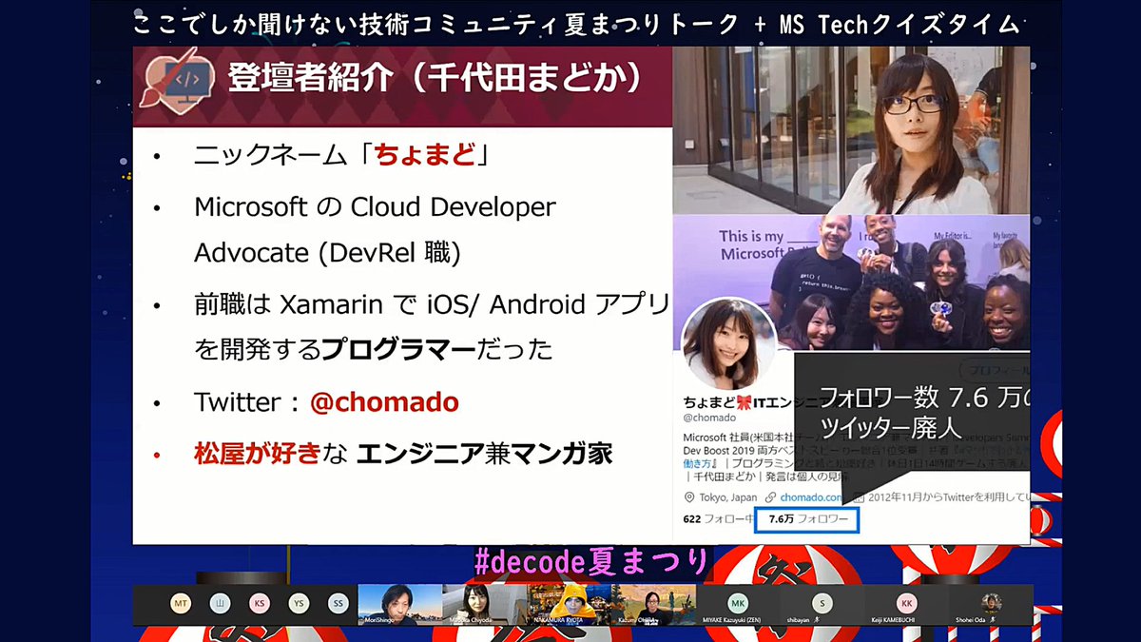
Task: Click the 7.6万 フォロワー follower count
Action: point(808,519)
